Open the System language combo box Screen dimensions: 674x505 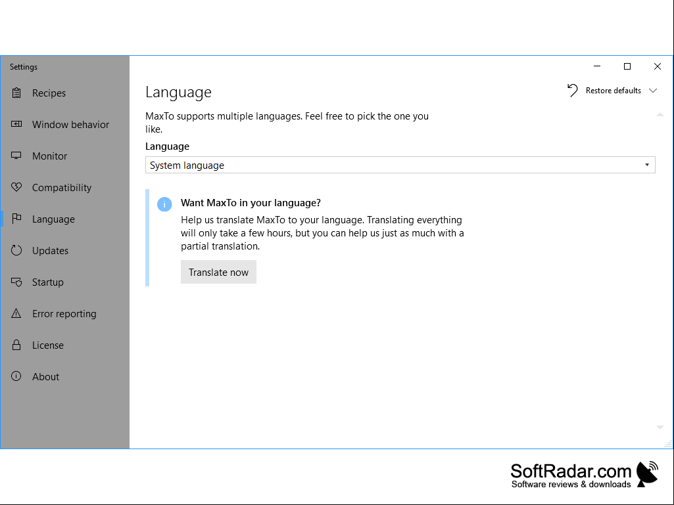click(x=400, y=165)
